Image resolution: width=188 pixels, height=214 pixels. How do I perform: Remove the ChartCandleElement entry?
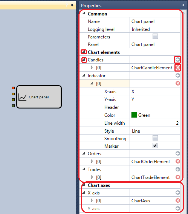[x=178, y=67]
